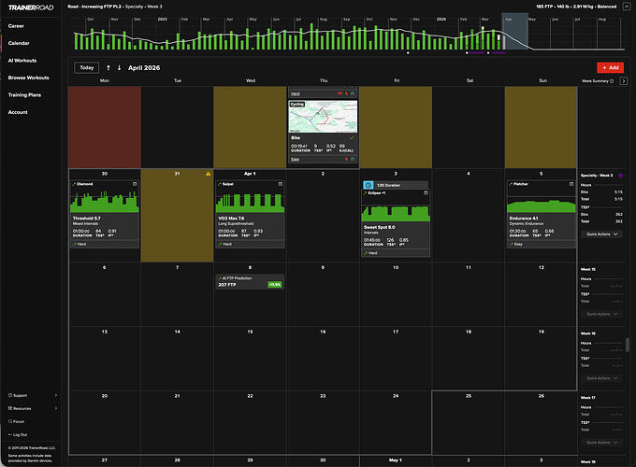Select the April 2026 month heading
The image size is (636, 467).
click(x=144, y=67)
